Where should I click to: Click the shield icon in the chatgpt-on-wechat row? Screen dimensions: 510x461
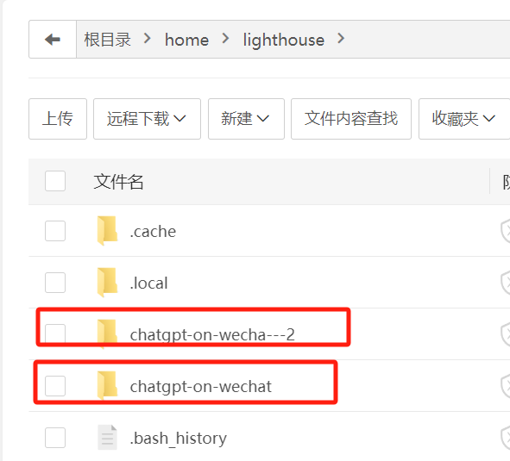[505, 386]
